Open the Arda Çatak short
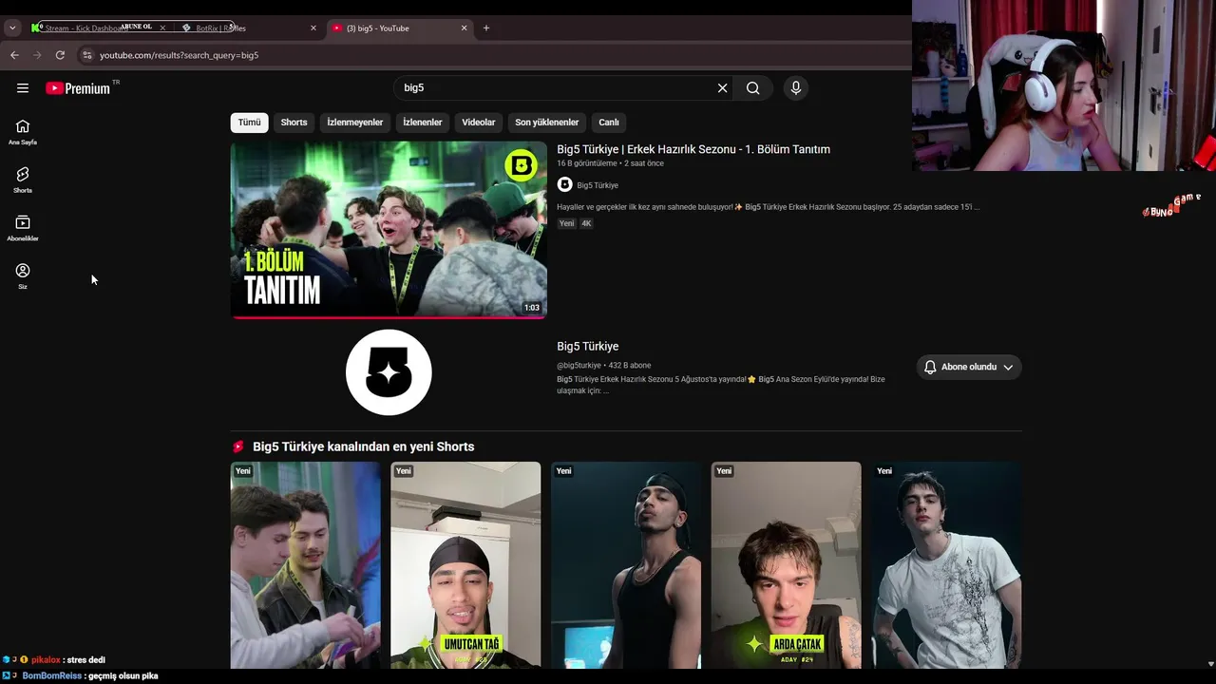Screen dimensions: 1216x684 [x=787, y=565]
